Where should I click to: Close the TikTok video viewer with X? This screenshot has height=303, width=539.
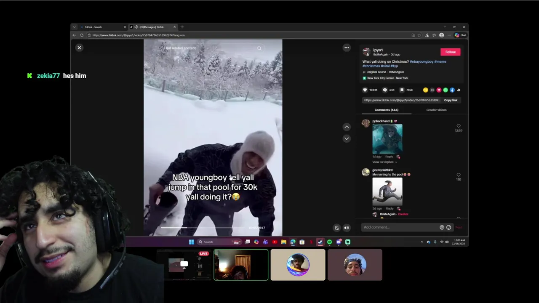pos(79,48)
